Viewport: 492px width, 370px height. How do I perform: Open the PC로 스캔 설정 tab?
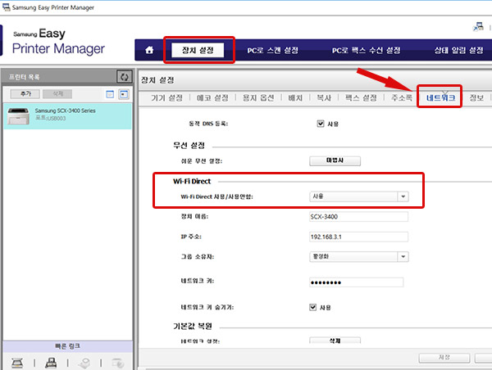tap(272, 51)
